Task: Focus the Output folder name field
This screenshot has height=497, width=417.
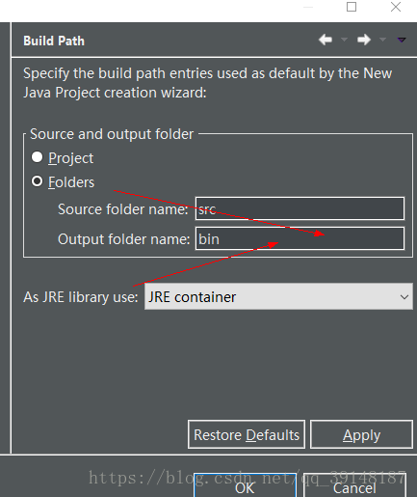Action: [x=300, y=238]
